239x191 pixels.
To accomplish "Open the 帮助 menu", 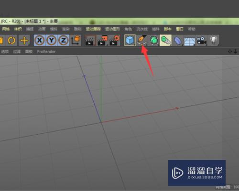I will point(192,29).
